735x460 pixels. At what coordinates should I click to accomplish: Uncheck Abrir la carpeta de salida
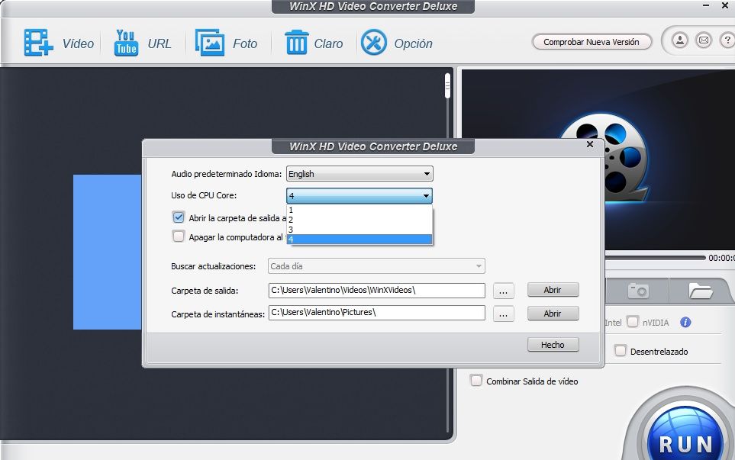(179, 217)
